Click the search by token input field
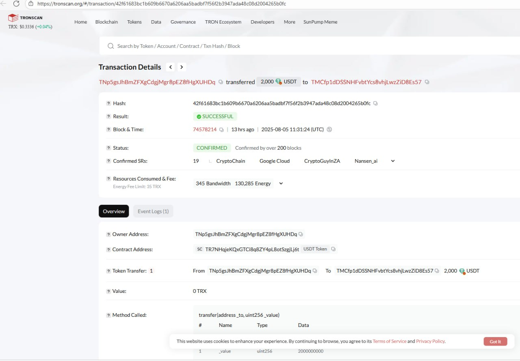The width and height of the screenshot is (520, 361). pos(309,46)
